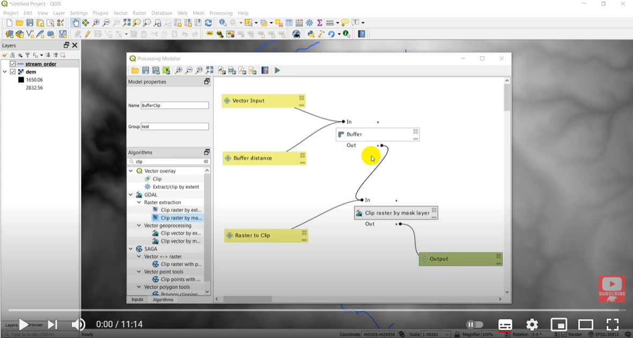Open the Field Calculator icon
This screenshot has width=633, height=338.
[298, 23]
